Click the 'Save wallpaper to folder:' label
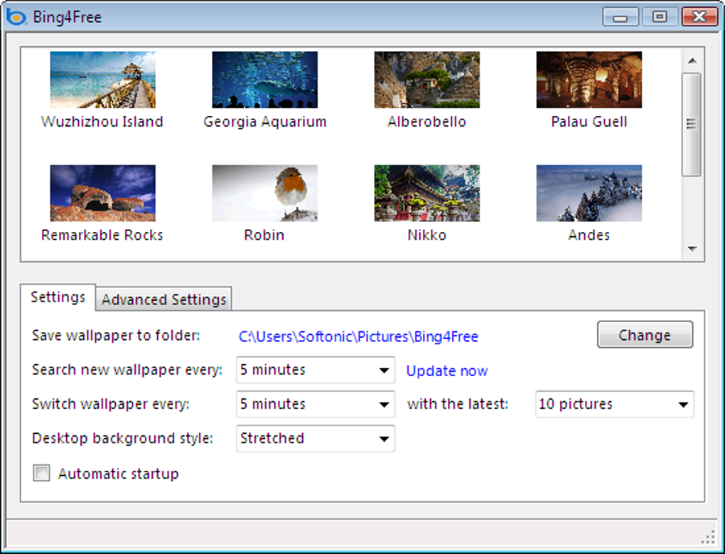Viewport: 725px width, 554px height. pyautogui.click(x=116, y=335)
